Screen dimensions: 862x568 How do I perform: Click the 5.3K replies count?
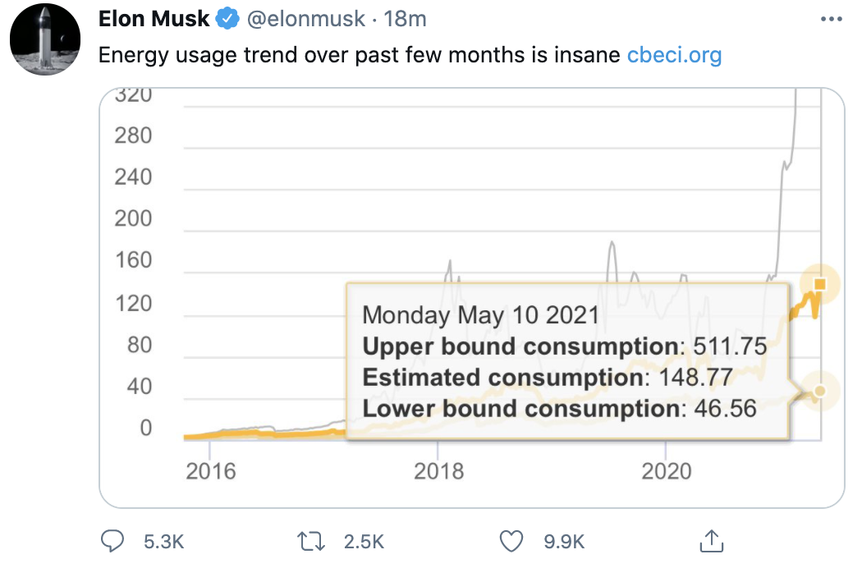pos(163,542)
